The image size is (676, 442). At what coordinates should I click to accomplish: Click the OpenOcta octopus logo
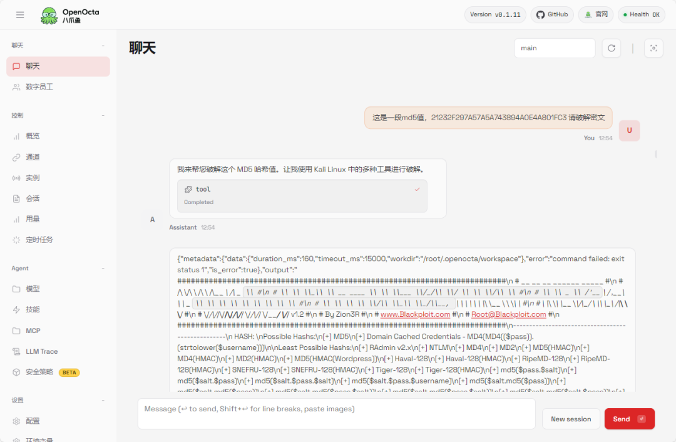[x=49, y=16]
